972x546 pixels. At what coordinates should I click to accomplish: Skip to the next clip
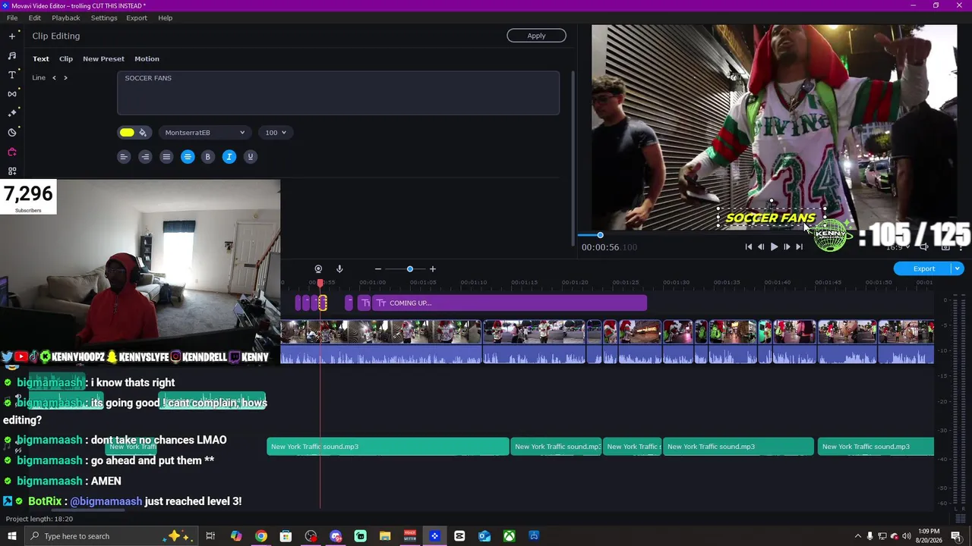click(x=799, y=246)
